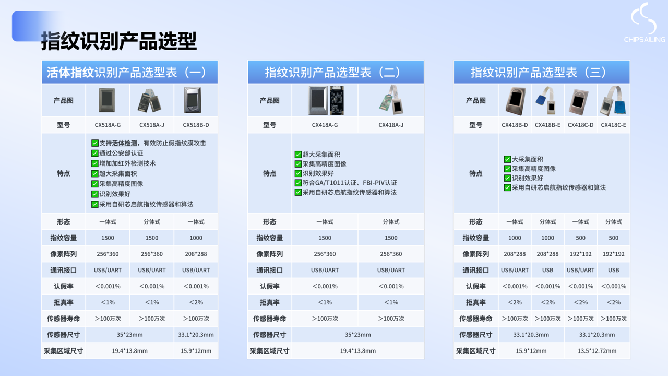Click the model name CX418B-D
This screenshot has height=376, width=668.
[515, 125]
